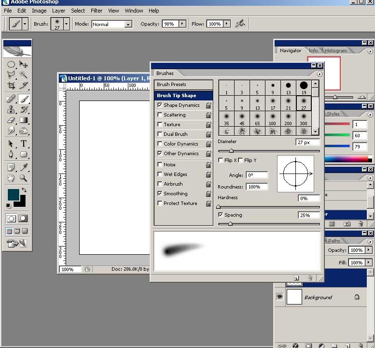The width and height of the screenshot is (375, 348).
Task: Select the Clone Stamp tool
Action: click(11, 109)
